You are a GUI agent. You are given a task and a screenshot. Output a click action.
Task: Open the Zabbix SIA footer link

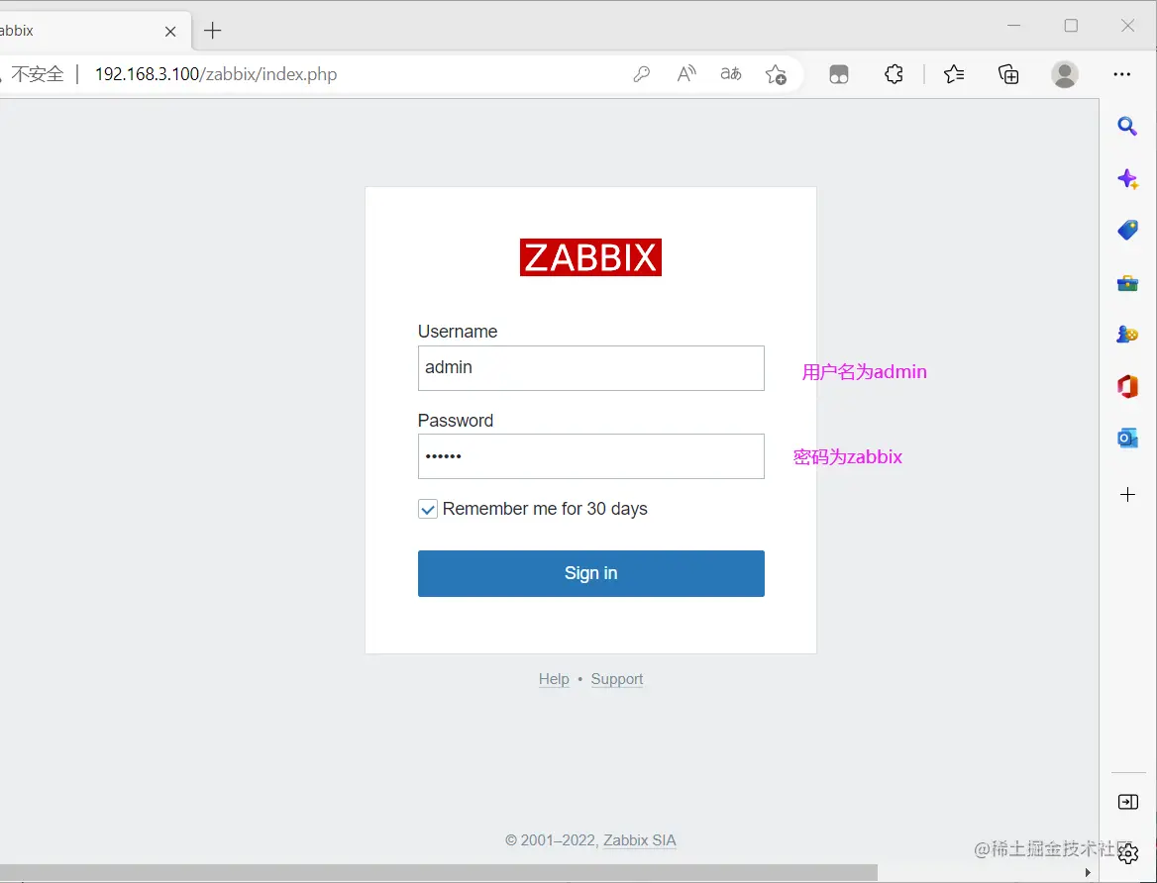pos(640,840)
